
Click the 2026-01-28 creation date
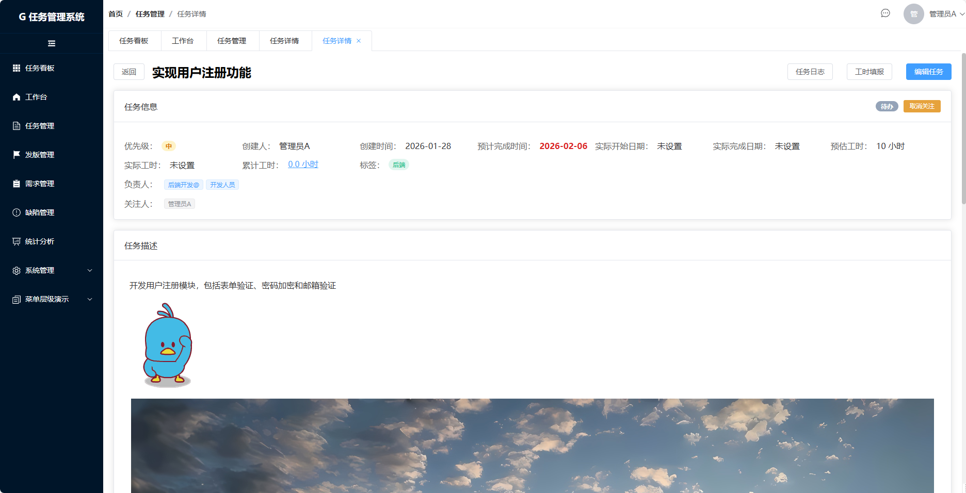(428, 146)
